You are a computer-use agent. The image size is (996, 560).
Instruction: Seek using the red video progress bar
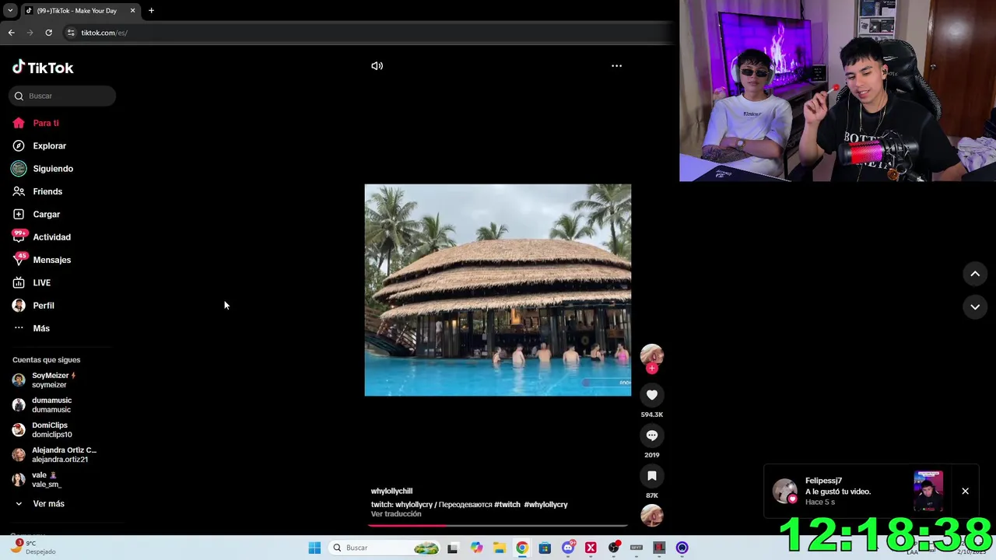(498, 526)
